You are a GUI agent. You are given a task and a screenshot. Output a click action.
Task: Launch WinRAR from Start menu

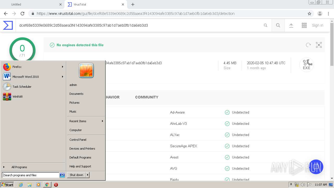[33, 97]
